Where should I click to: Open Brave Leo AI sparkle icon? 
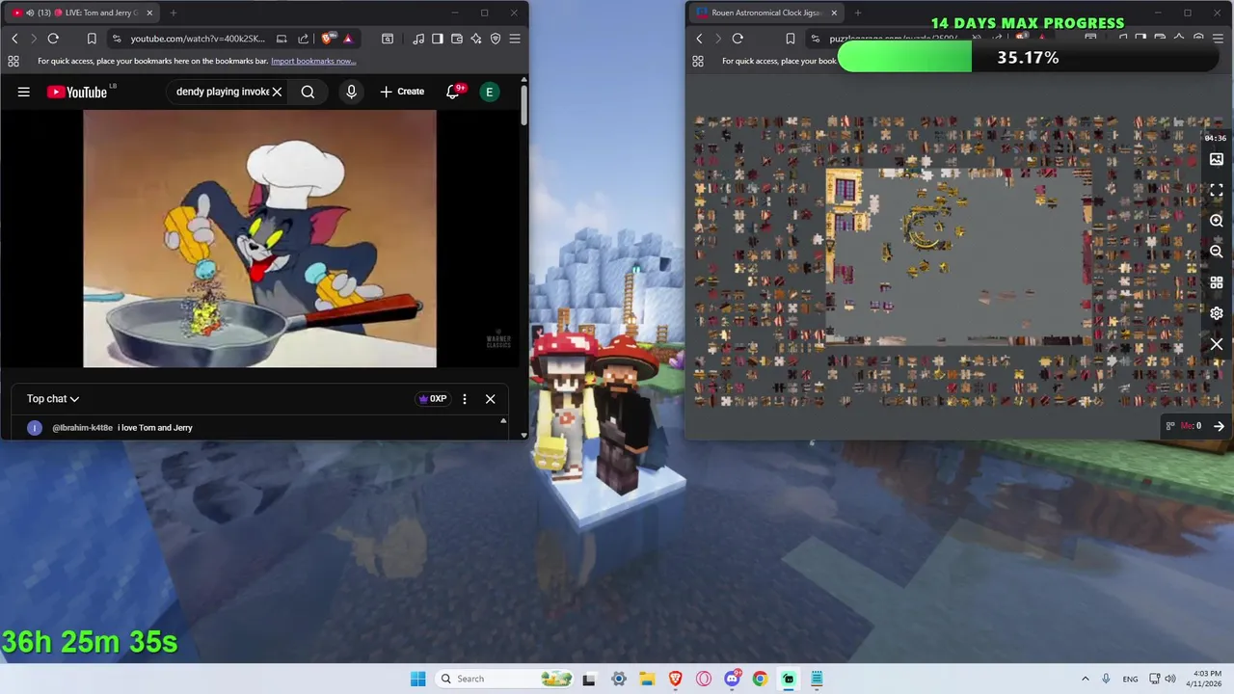(x=476, y=39)
